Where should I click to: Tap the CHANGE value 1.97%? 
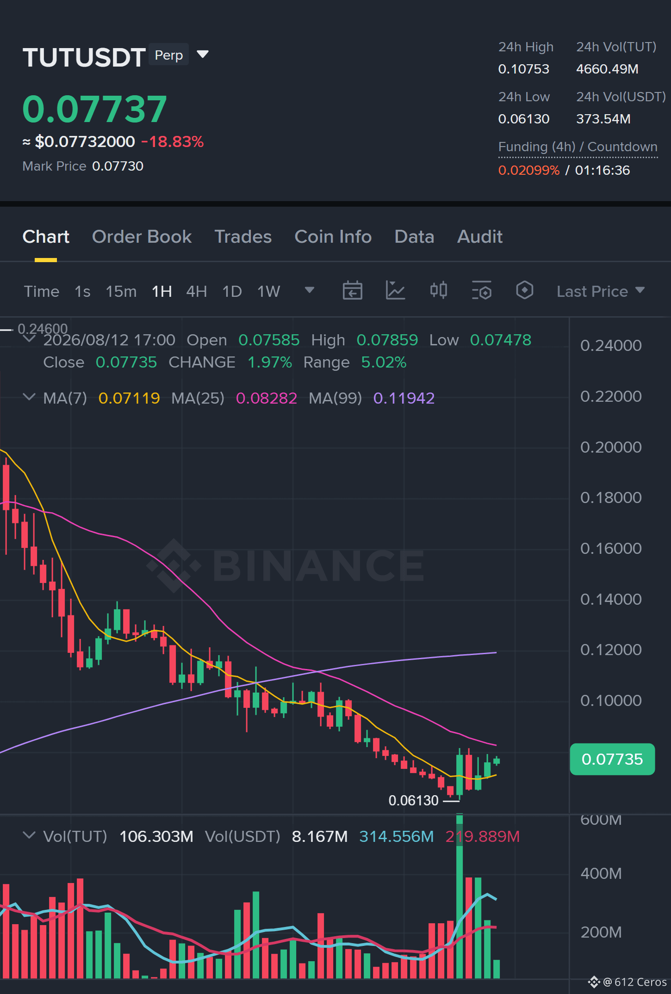[270, 362]
